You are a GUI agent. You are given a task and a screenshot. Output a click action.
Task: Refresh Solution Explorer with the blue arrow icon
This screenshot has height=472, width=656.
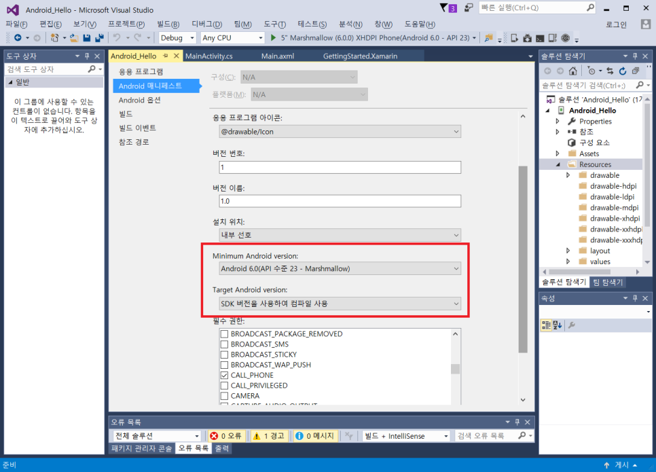623,71
